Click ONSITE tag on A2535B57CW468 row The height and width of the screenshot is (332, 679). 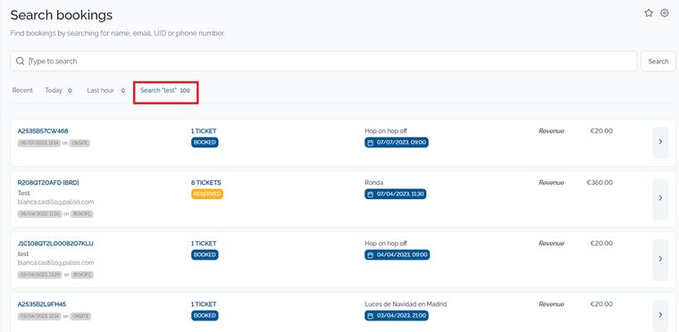point(80,143)
